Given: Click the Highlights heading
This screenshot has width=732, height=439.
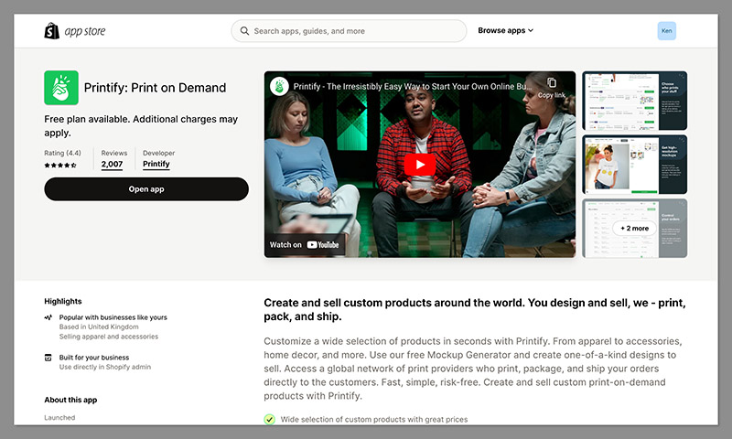Looking at the screenshot, I should [63, 302].
